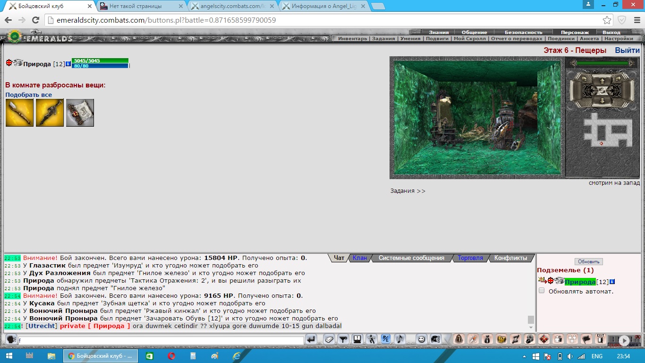This screenshot has width=645, height=363.
Task: Open the chat filter funnel icon
Action: pos(343,339)
